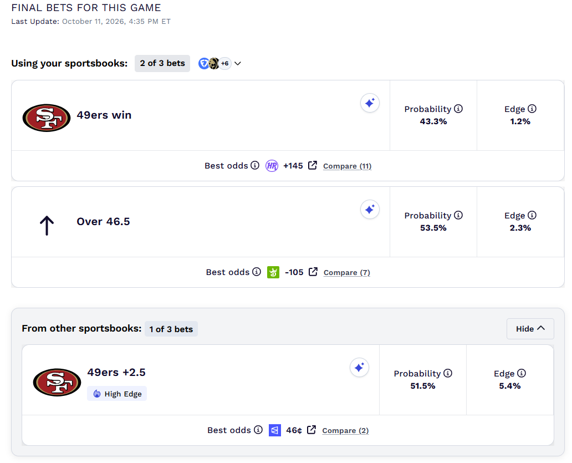Open Compare (11) odds link
Screen dimensions: 572x463
pyautogui.click(x=348, y=166)
